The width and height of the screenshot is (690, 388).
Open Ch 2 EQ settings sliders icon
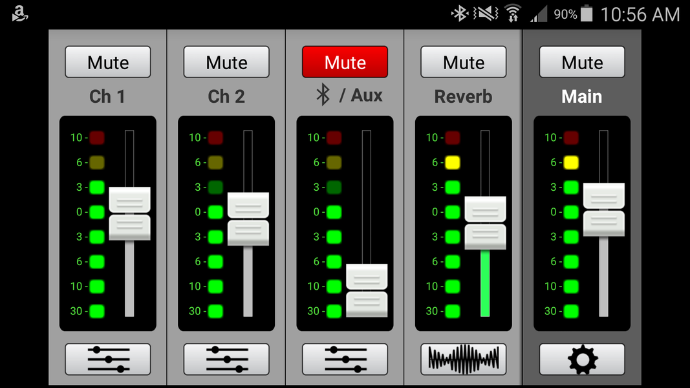[x=226, y=359]
